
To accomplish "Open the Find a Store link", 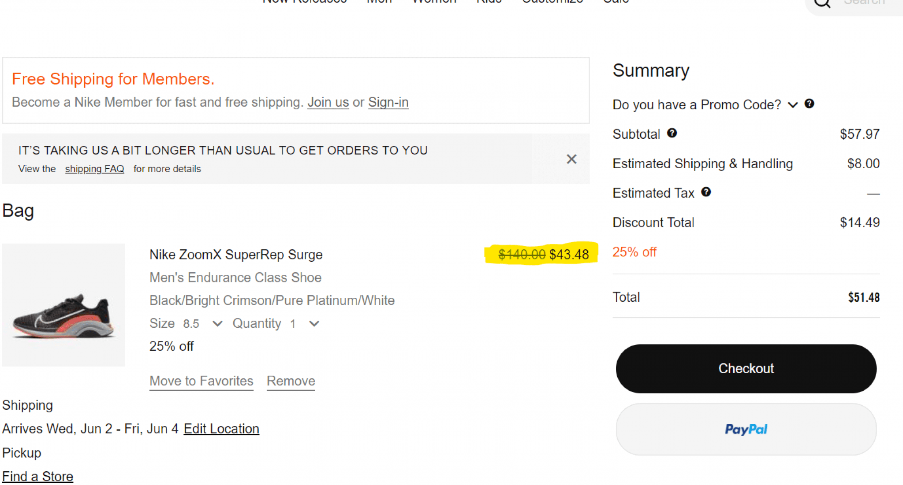I will pos(37,476).
